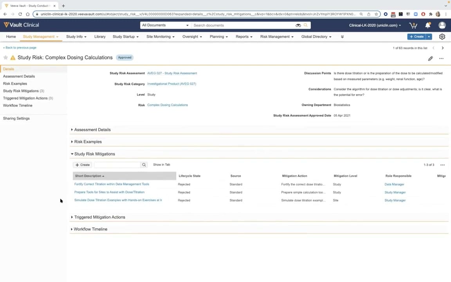The height and width of the screenshot is (282, 451).
Task: Sort by Short Description column header
Action: (x=124, y=176)
